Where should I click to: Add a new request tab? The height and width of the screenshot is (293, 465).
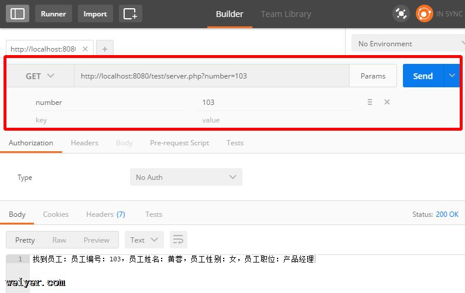(x=104, y=49)
